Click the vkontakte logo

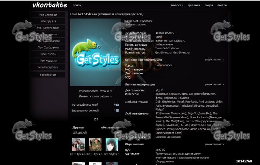[50, 5]
